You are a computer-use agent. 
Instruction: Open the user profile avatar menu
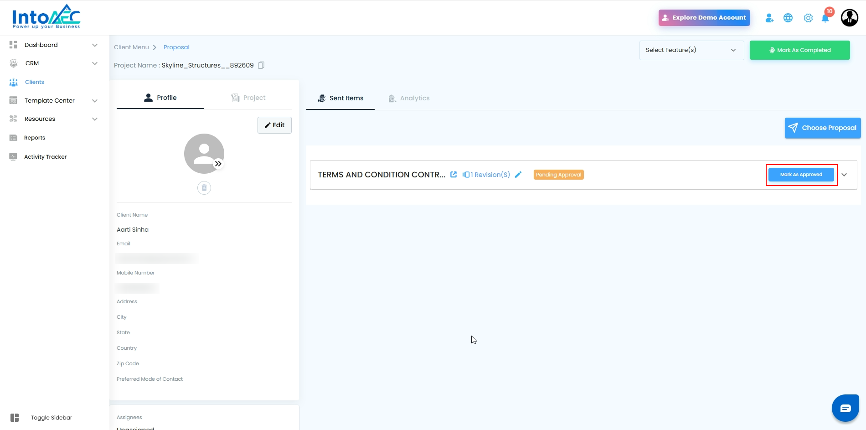coord(850,18)
